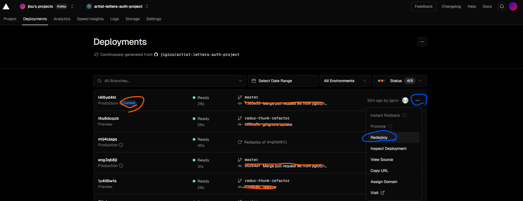
Task: Click the Ready status dot for mlj4cjagq
Action: click(194, 139)
